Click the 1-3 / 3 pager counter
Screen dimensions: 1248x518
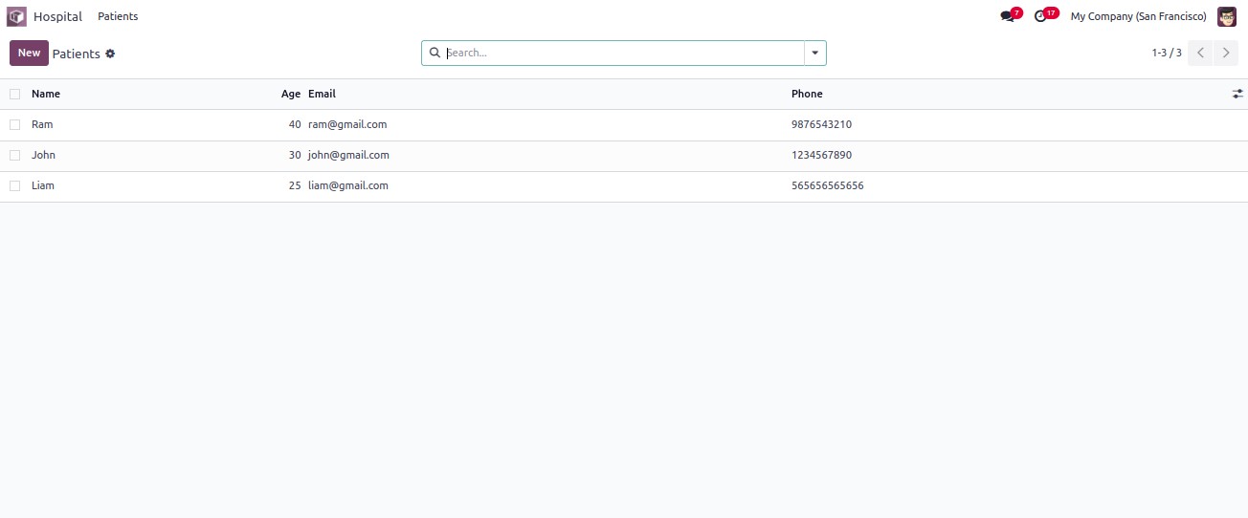(1167, 53)
